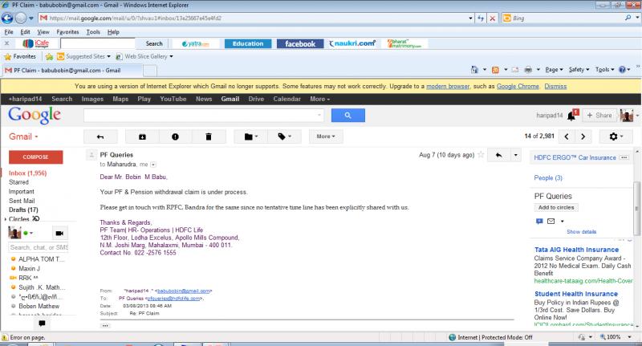Screen dimensions: 642x346
Task: Click the email envelope icon under PF Queries
Action: click(551, 221)
